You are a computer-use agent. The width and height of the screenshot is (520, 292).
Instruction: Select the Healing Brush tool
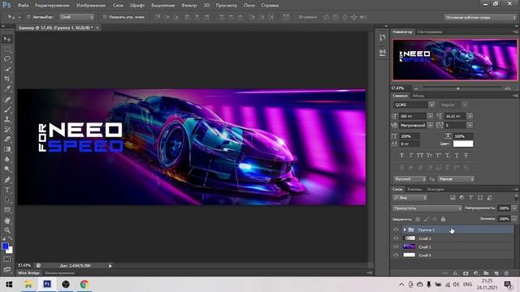click(x=7, y=99)
